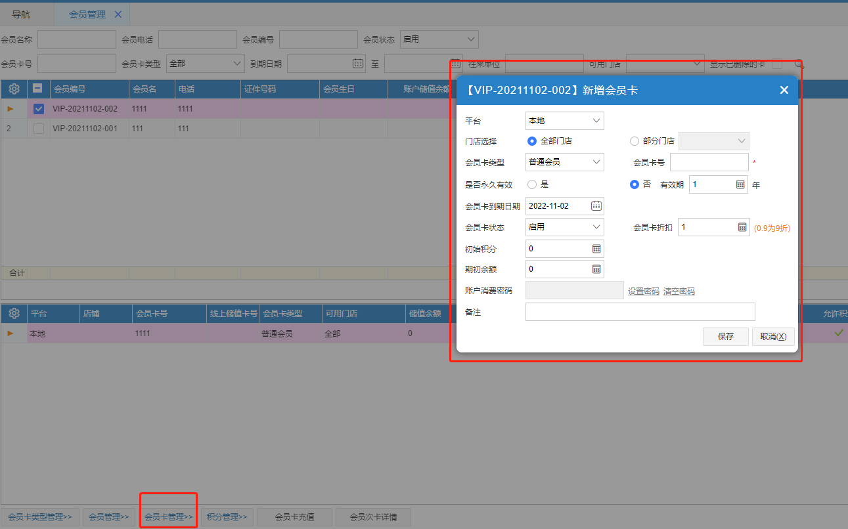Open the 可用门店 filter dropdown
The height and width of the screenshot is (529, 848).
(665, 64)
